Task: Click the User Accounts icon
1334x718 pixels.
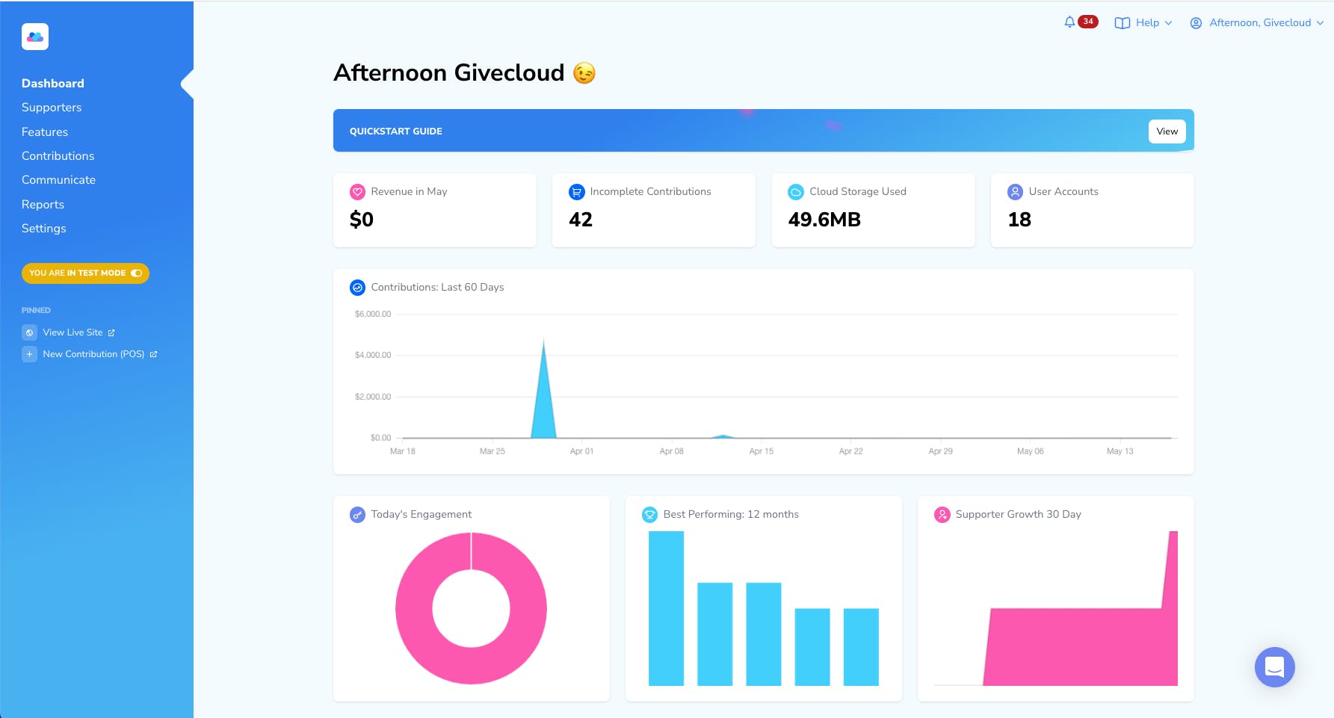Action: (x=1014, y=191)
